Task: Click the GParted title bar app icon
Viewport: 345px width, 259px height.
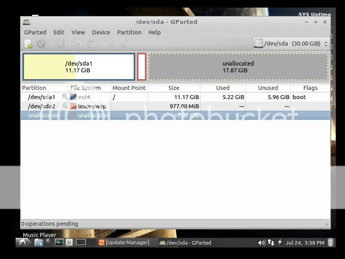Action: pos(26,22)
